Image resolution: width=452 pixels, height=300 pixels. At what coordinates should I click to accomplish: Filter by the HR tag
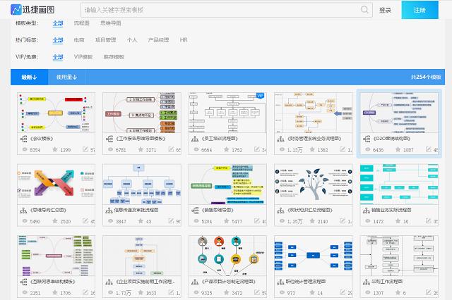(x=184, y=40)
